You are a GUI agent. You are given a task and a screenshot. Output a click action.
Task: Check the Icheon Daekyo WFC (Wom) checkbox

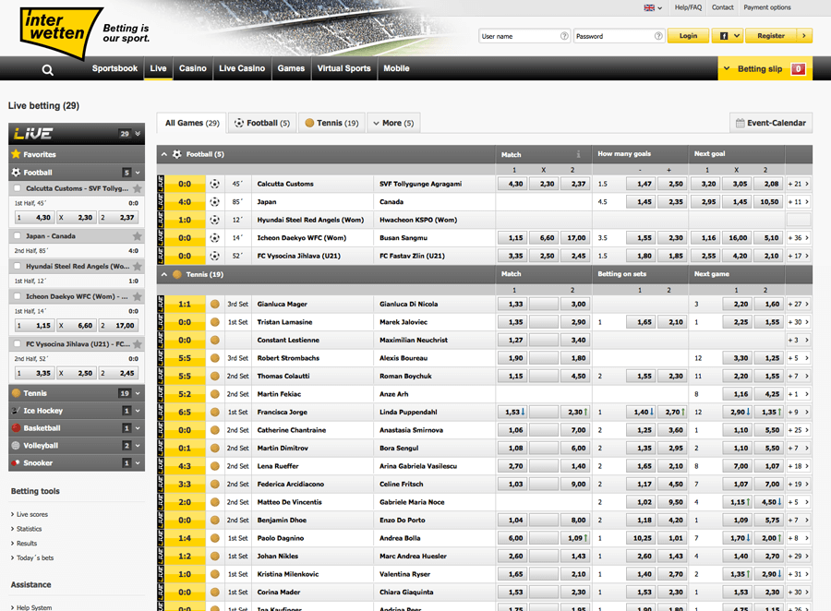click(x=18, y=296)
